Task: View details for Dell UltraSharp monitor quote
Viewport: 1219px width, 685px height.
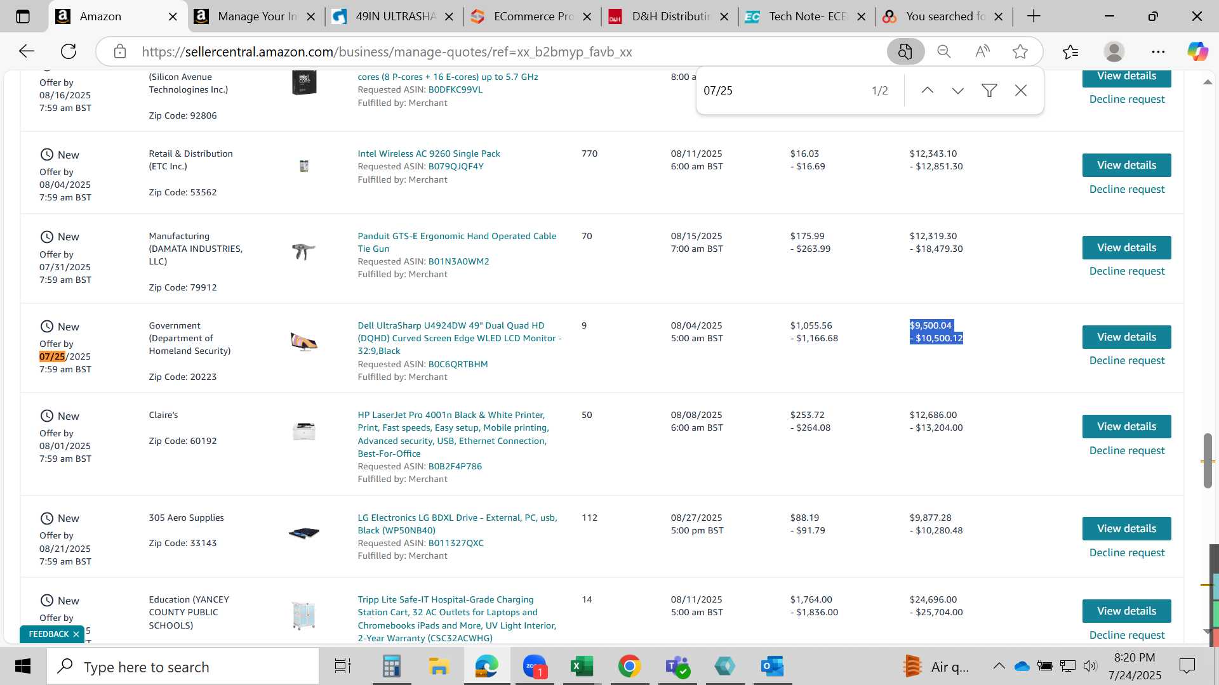Action: click(1126, 337)
